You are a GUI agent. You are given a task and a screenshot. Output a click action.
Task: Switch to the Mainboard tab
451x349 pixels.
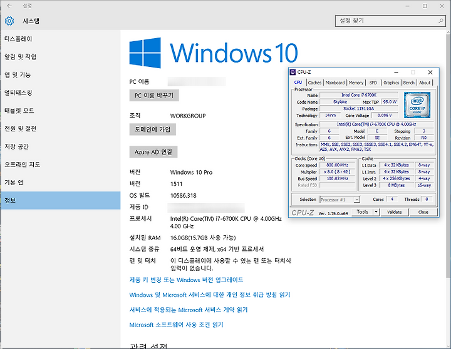coord(335,83)
